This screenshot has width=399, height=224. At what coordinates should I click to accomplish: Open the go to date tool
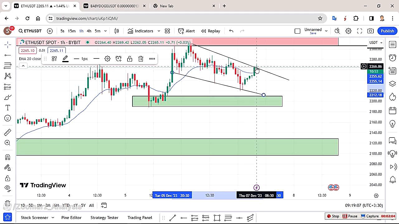104,205
